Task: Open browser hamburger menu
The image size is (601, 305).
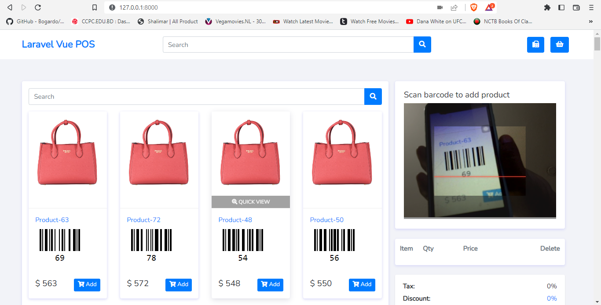Action: click(x=591, y=7)
